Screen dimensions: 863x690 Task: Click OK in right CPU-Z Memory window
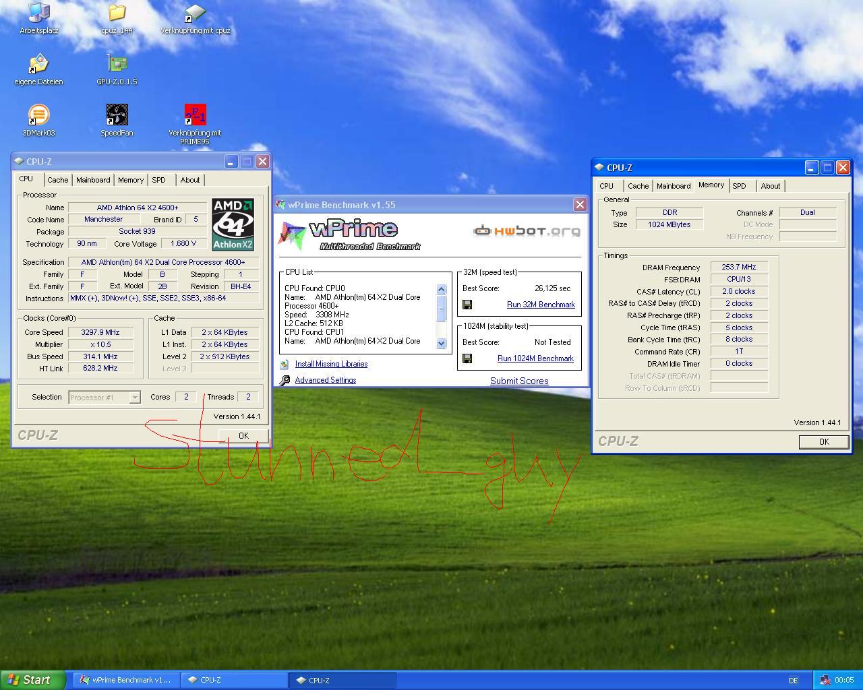[824, 442]
